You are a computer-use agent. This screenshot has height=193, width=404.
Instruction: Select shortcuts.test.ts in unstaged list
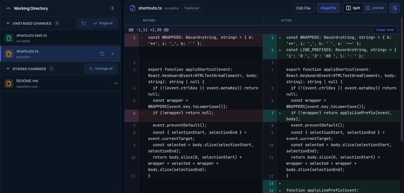tap(60, 38)
